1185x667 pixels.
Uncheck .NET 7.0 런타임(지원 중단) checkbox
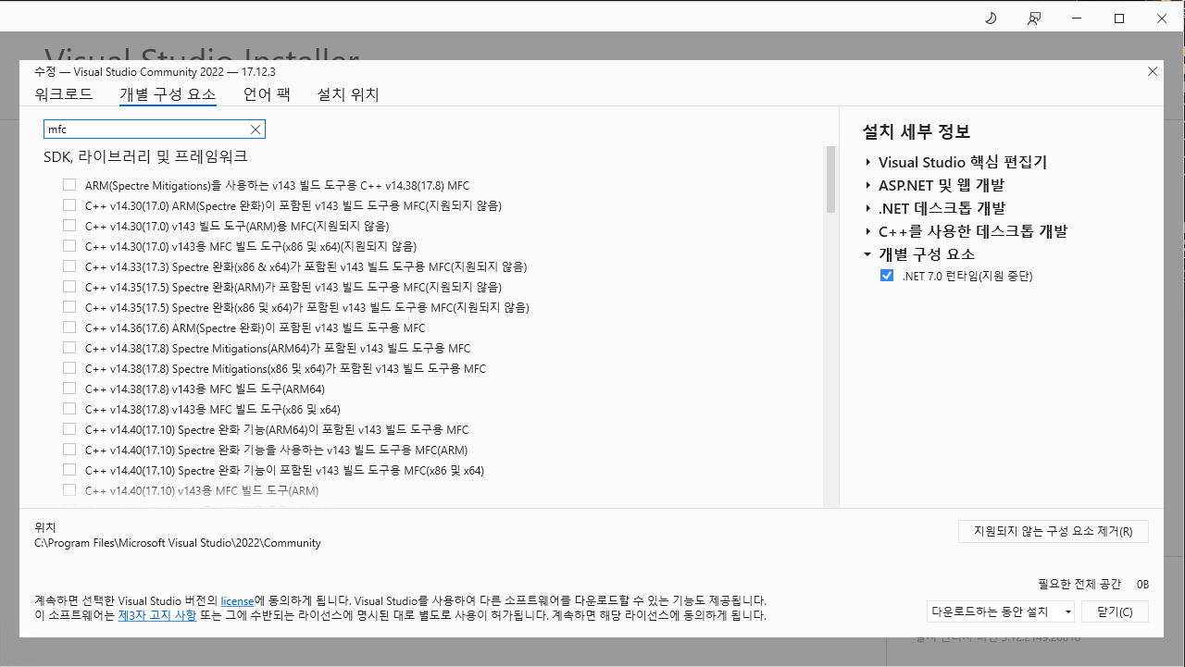[x=887, y=276]
